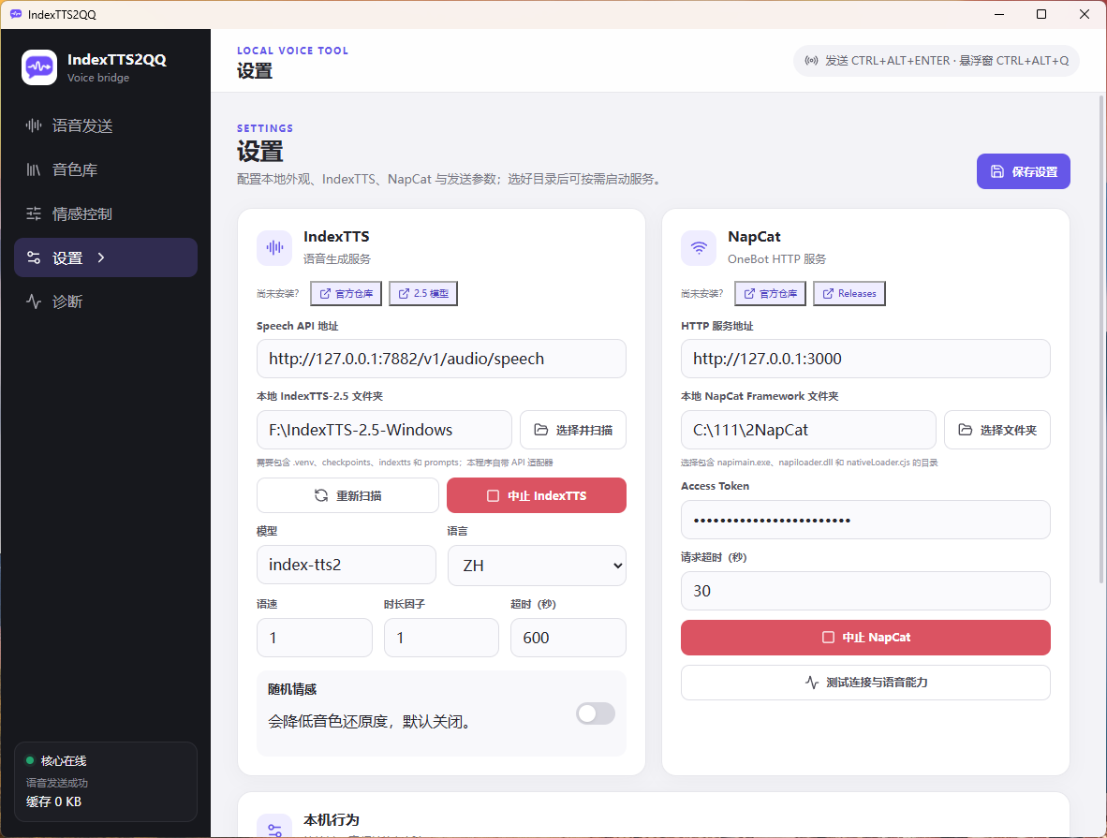Click the 语音发送成功 status message

pos(57,783)
